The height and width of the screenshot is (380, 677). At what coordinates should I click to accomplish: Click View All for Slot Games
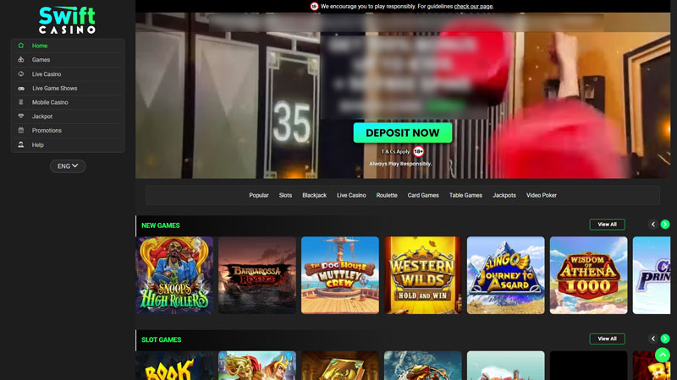[607, 339]
